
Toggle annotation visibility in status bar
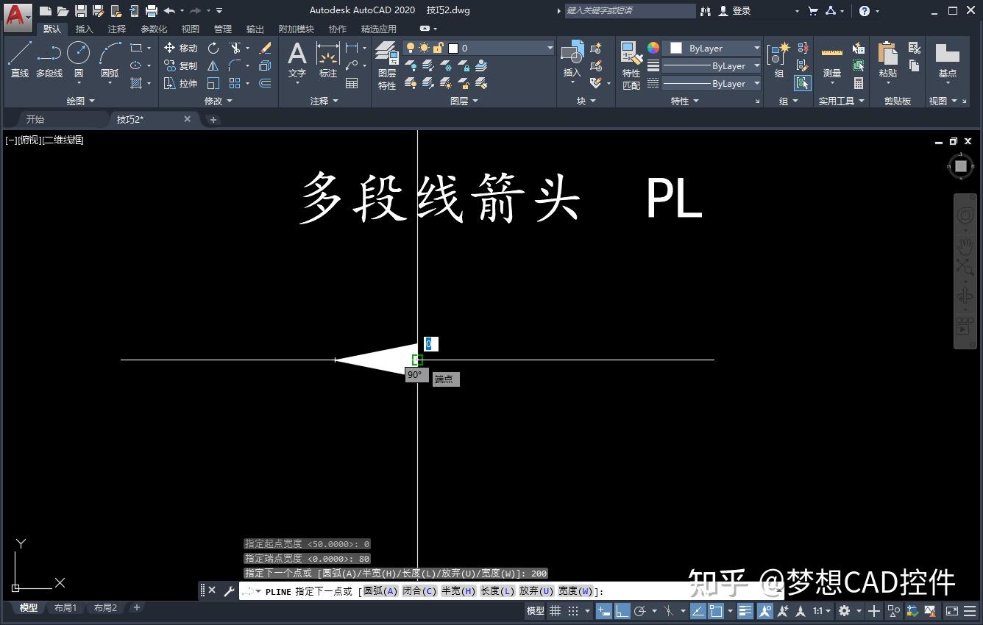tap(765, 611)
